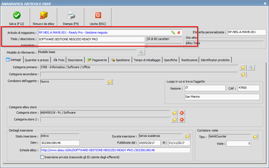
Task: Toggle the Inserzione privata checkbox
Action: coord(42,157)
